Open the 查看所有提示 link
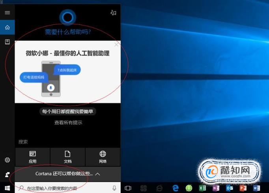Screen dimensions: 269x193 68,122
